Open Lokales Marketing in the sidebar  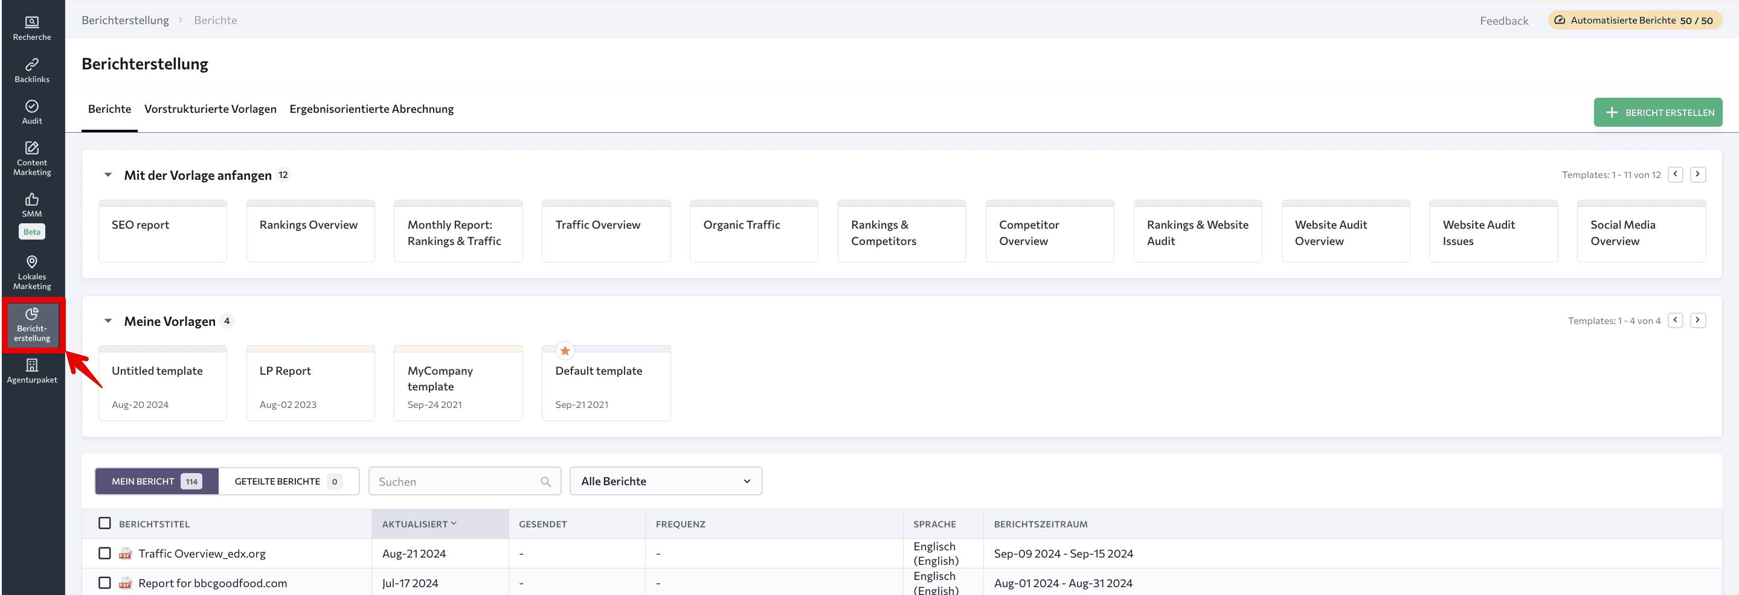[x=32, y=272]
